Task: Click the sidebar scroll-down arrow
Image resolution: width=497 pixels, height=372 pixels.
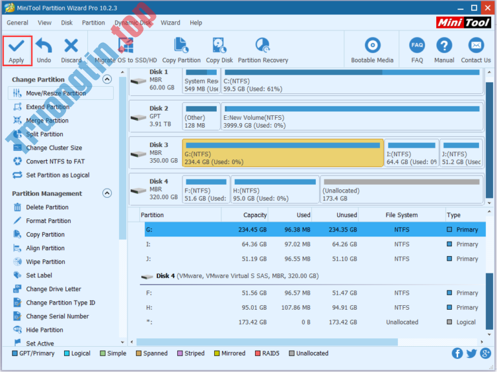Action: pyautogui.click(x=123, y=342)
